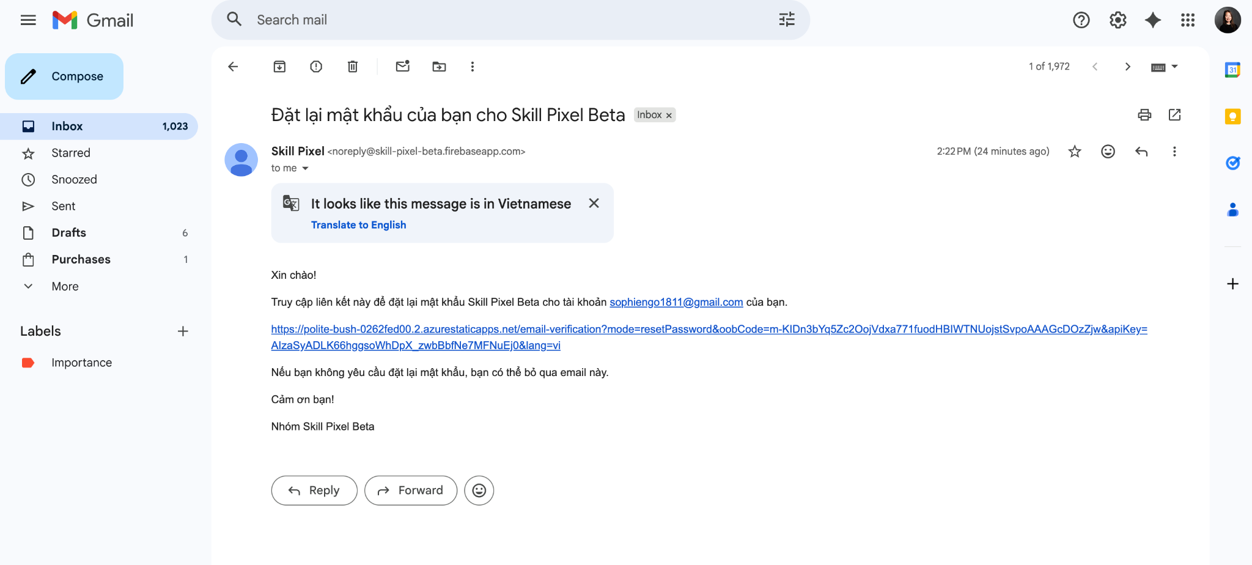The image size is (1252, 565).
Task: Open the Gemini sparkle icon
Action: point(1153,20)
